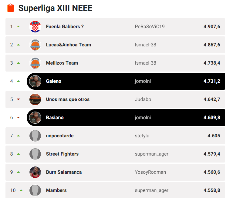Open the Mambers team page
This screenshot has height=198, width=230.
click(x=56, y=190)
